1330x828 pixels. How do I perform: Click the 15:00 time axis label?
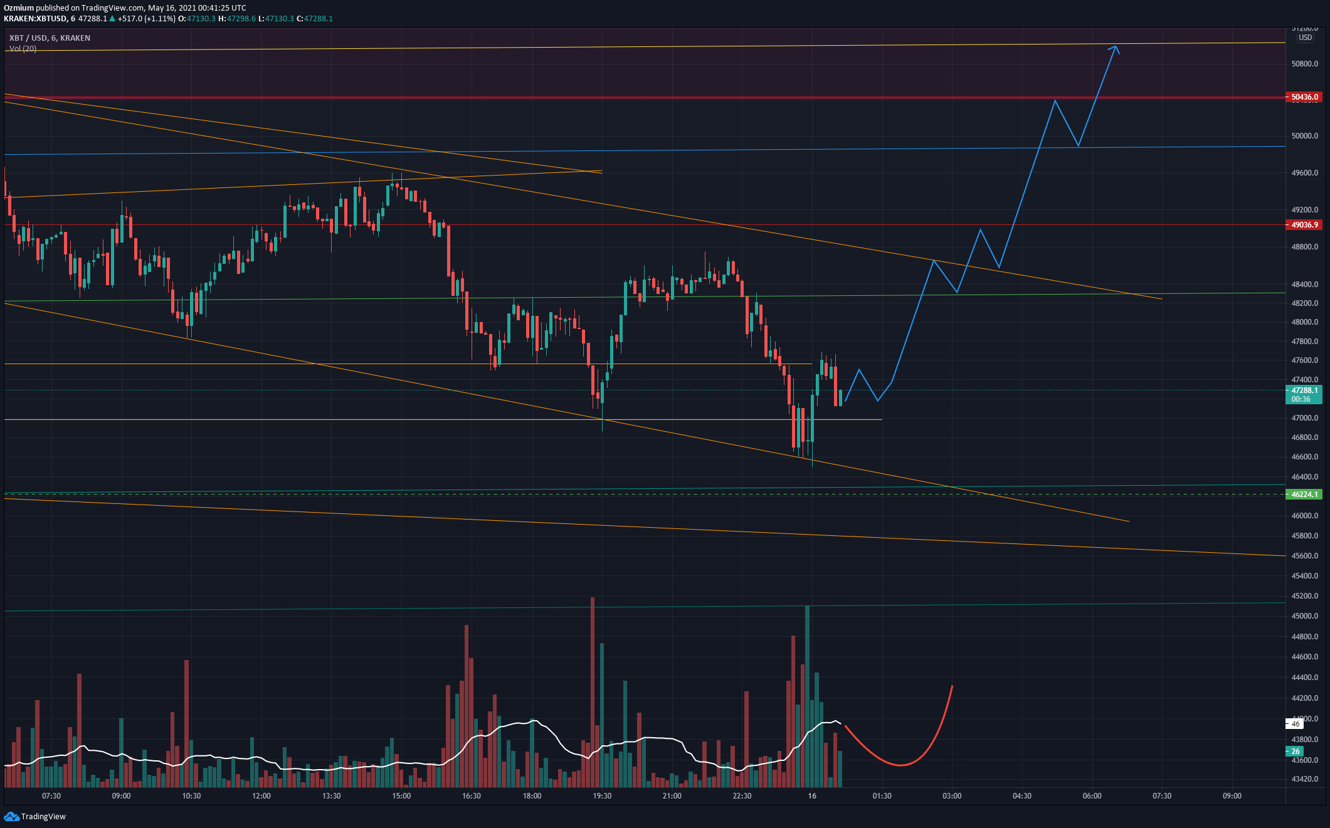(x=401, y=796)
